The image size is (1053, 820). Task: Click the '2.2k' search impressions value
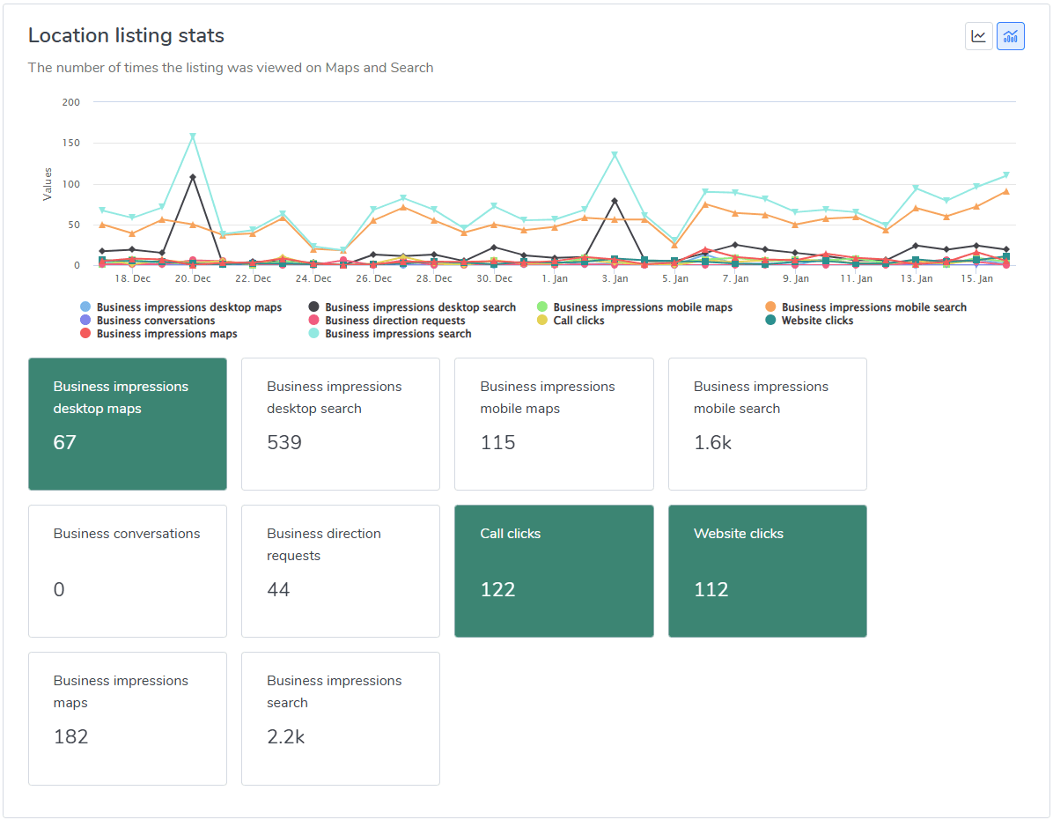(x=285, y=736)
